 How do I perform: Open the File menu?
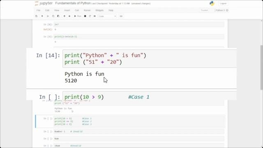(38, 10)
